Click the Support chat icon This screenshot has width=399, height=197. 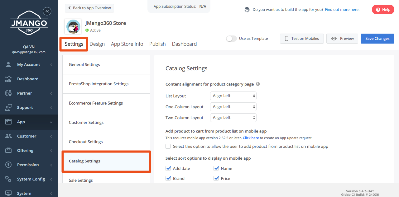tap(8, 107)
